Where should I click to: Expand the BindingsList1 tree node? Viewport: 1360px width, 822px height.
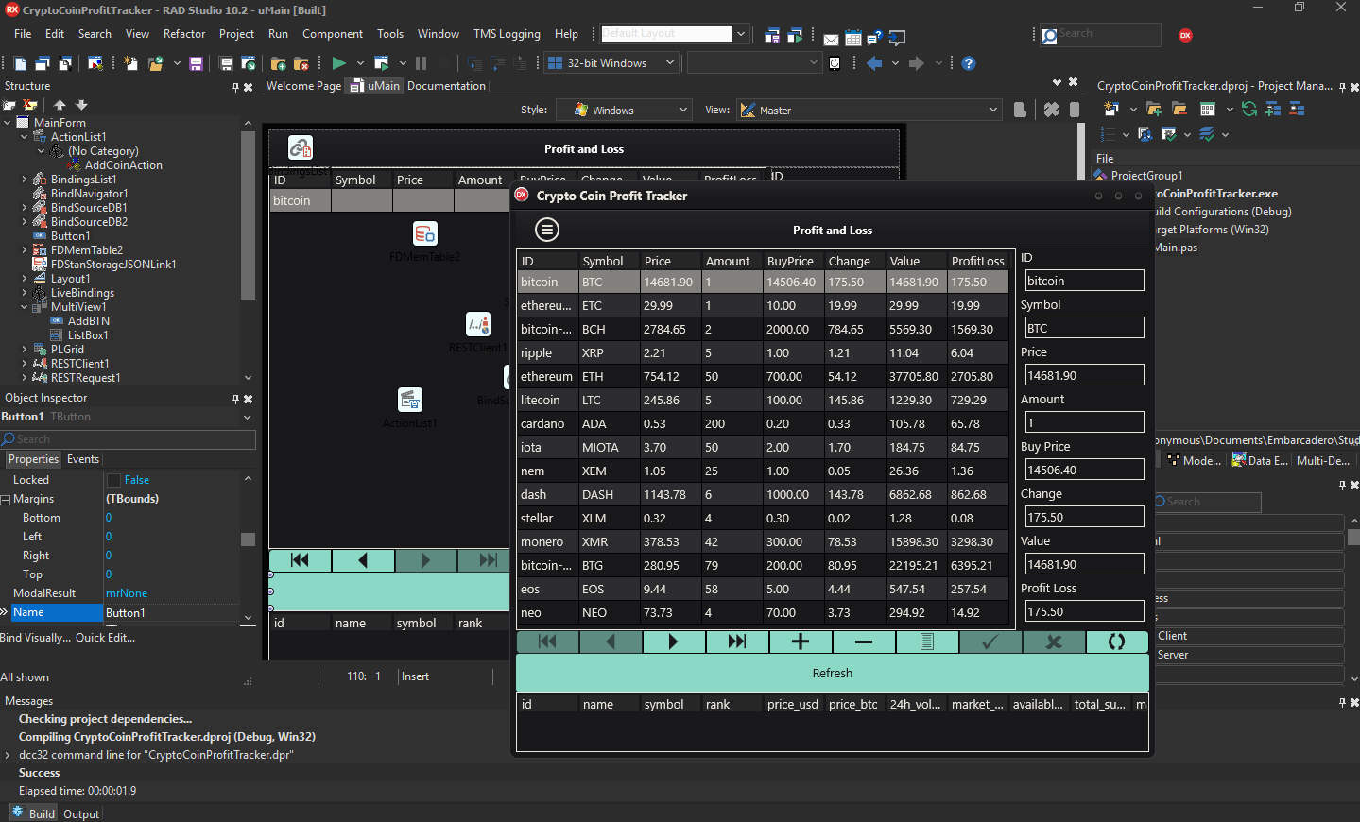(25, 180)
